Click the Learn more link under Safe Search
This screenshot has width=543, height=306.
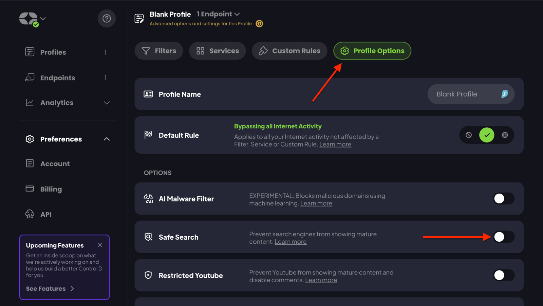291,241
